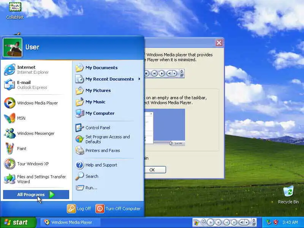Image resolution: width=304 pixels, height=228 pixels.
Task: Close the Windows Media Player dialog
Action: (219, 43)
